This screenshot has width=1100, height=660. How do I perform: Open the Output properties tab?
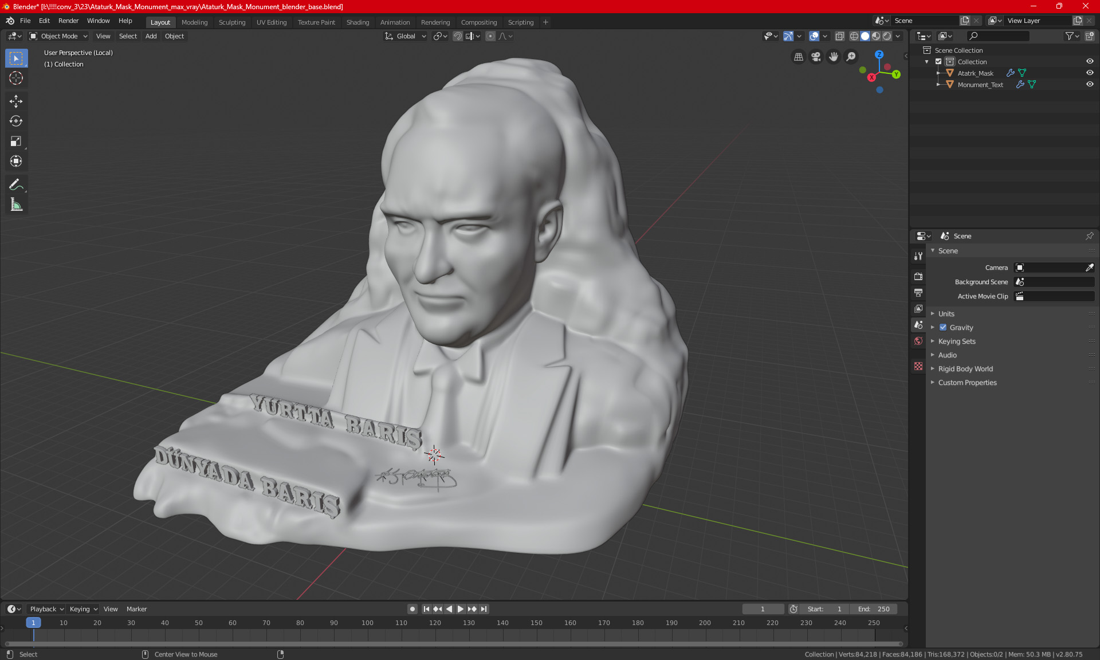(x=918, y=293)
